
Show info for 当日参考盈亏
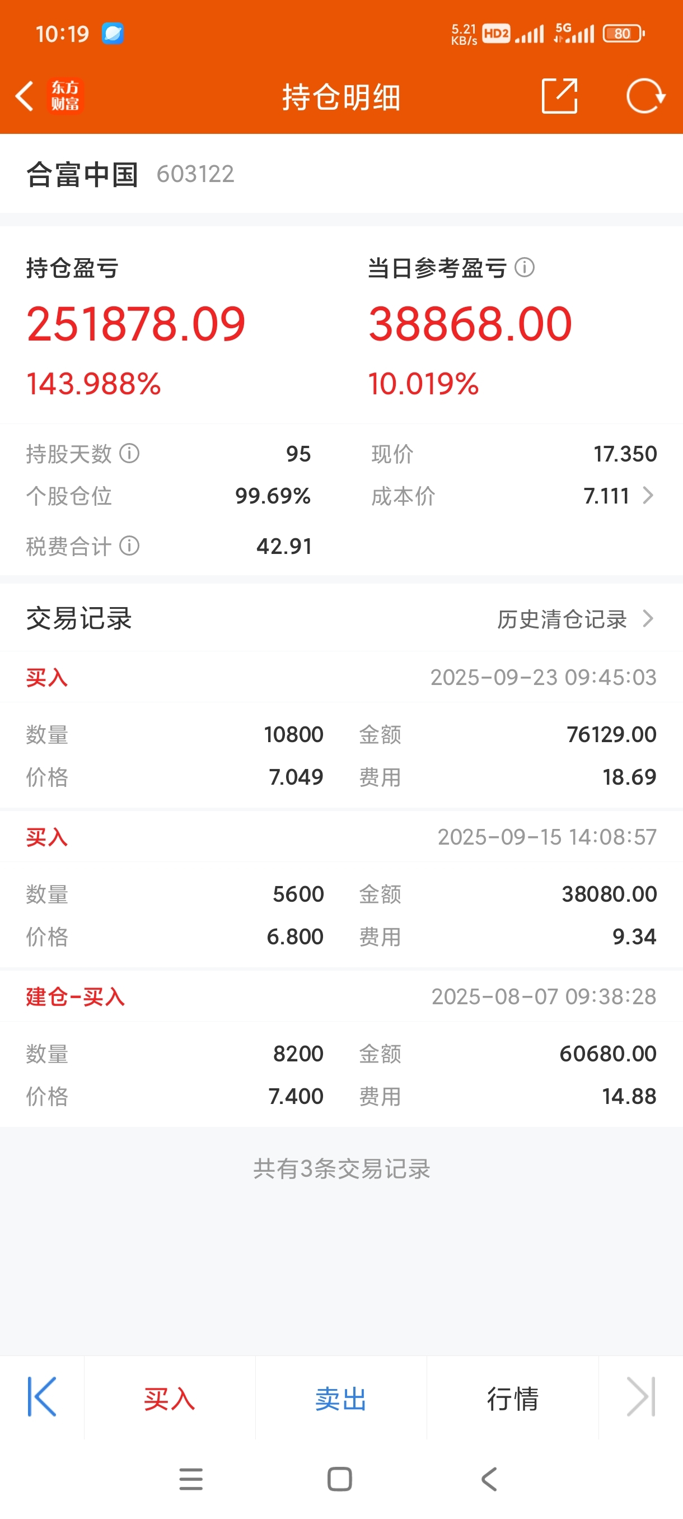coord(525,268)
